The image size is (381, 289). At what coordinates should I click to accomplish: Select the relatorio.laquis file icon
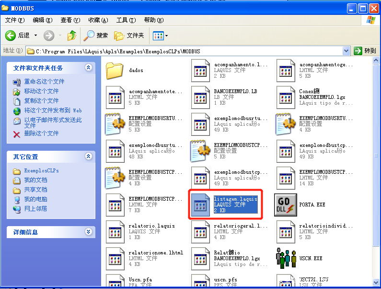click(115, 232)
